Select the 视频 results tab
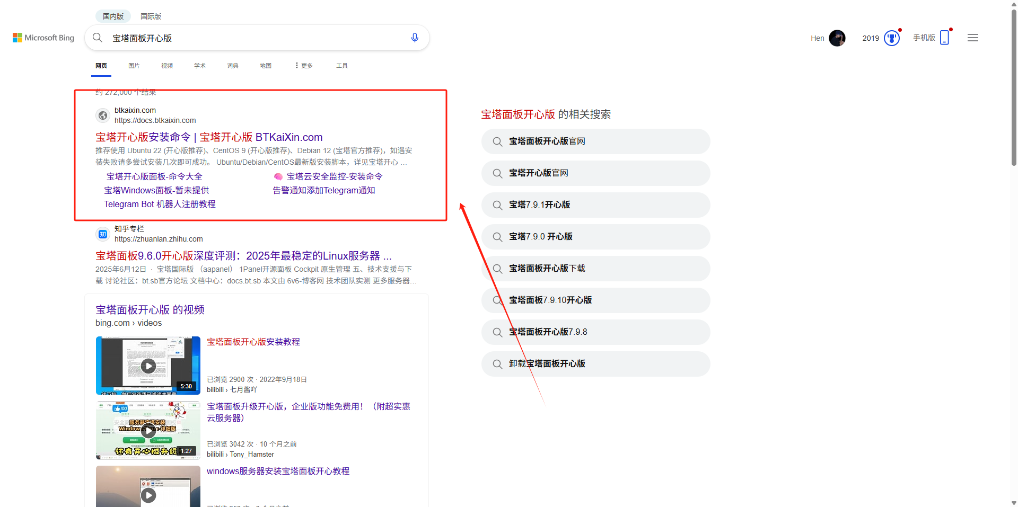The width and height of the screenshot is (1018, 507). pyautogui.click(x=167, y=66)
